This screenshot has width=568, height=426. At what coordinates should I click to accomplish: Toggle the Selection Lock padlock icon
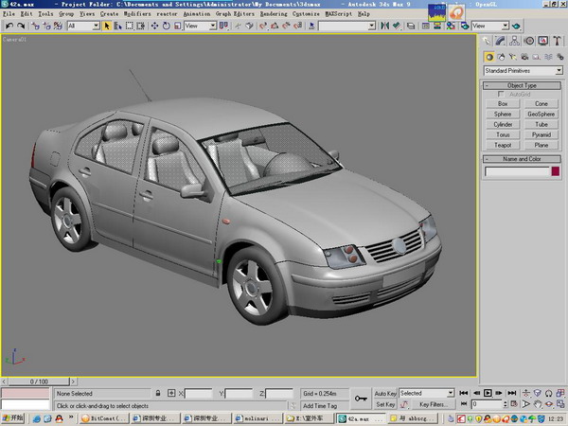click(x=158, y=393)
